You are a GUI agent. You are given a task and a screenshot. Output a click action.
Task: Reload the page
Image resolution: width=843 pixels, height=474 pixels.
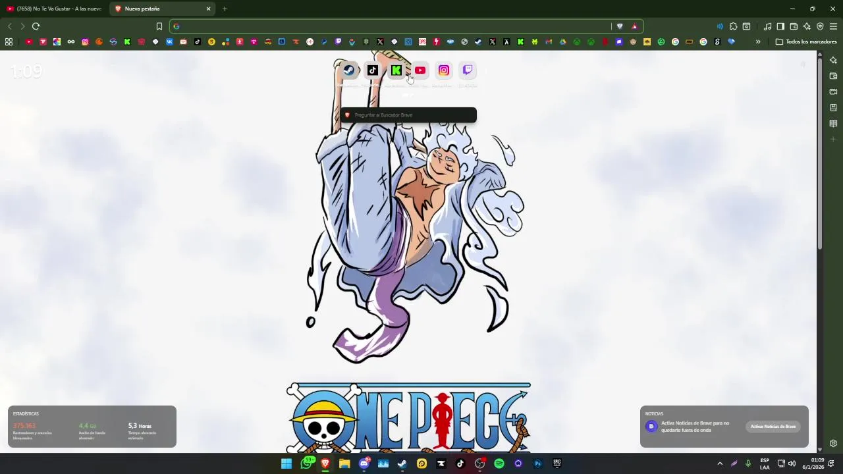tap(36, 26)
